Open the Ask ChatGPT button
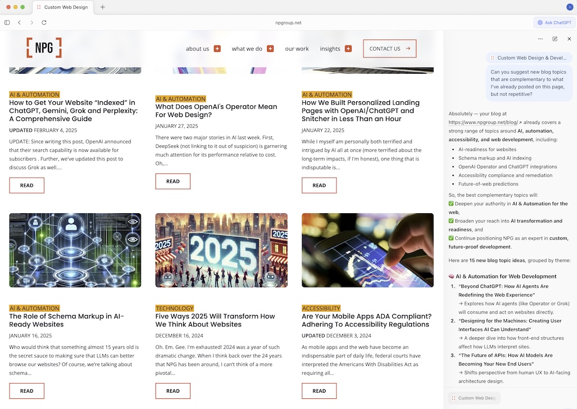This screenshot has width=577, height=409. click(x=553, y=22)
